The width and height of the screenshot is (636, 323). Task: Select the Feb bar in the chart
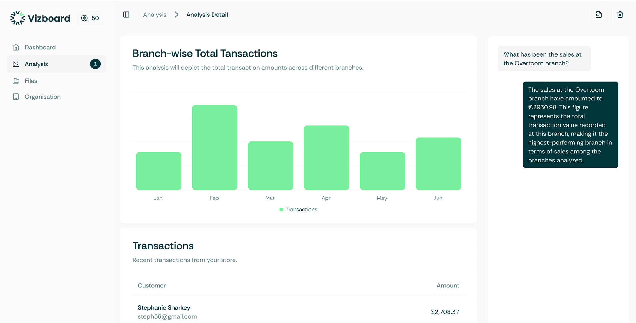click(214, 147)
